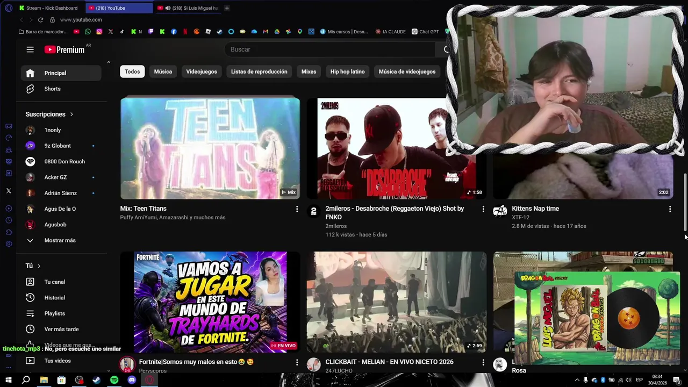The image size is (688, 387).
Task: Open the Windows notification center
Action: coord(677,380)
